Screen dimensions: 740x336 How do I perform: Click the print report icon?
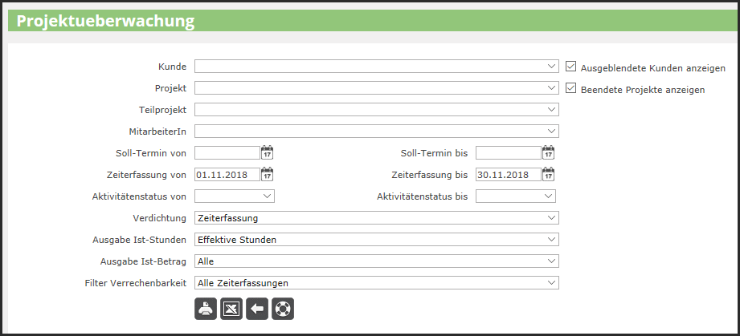pyautogui.click(x=206, y=310)
